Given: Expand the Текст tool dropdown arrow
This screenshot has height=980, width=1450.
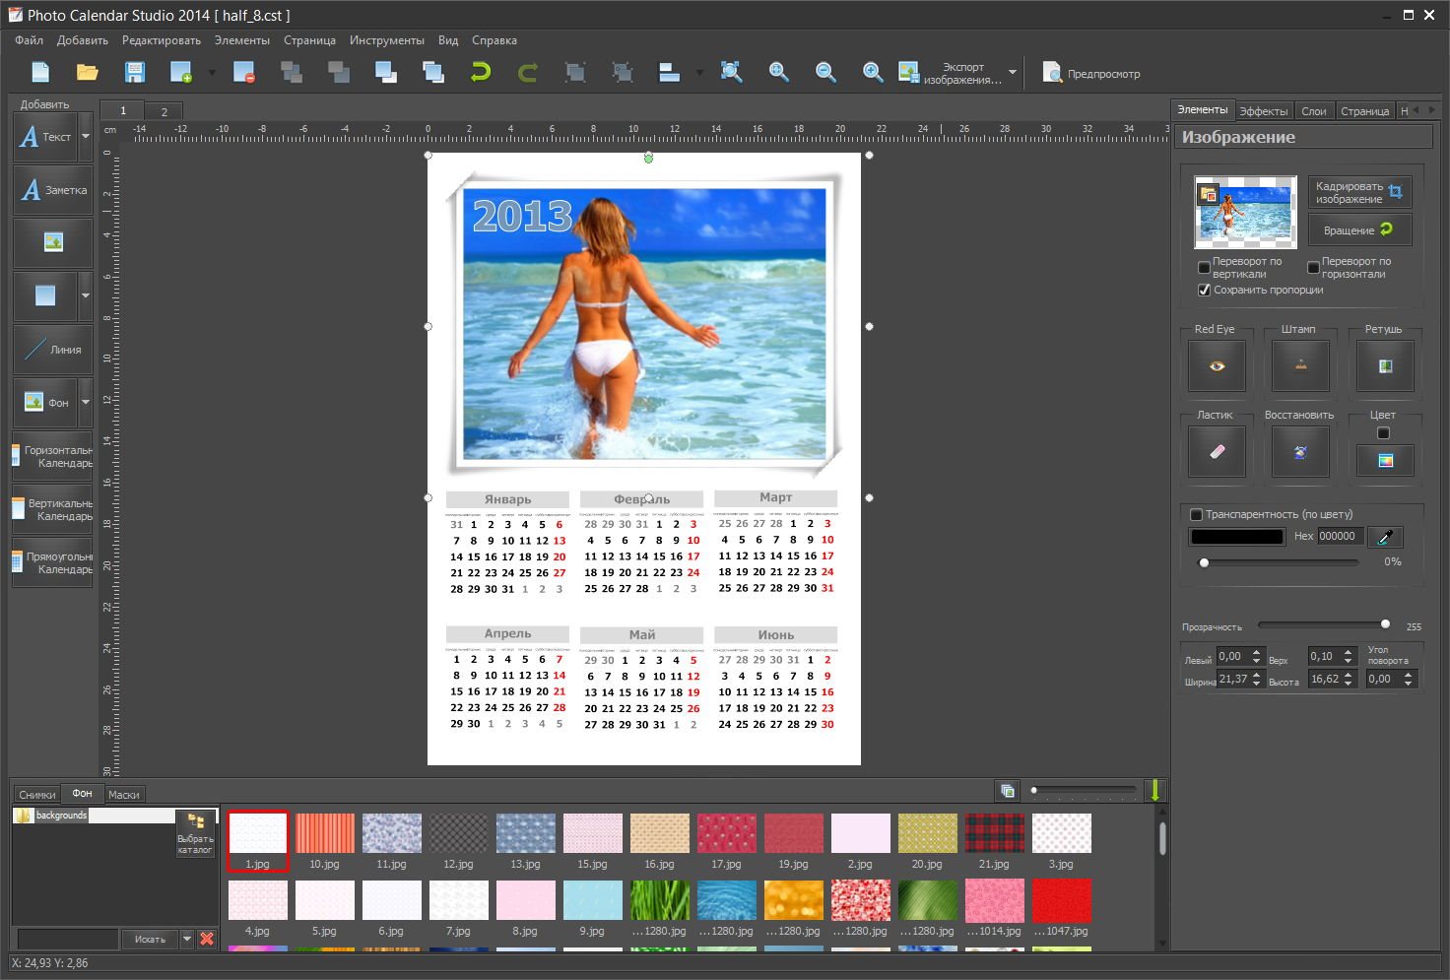Looking at the screenshot, I should tap(86, 137).
